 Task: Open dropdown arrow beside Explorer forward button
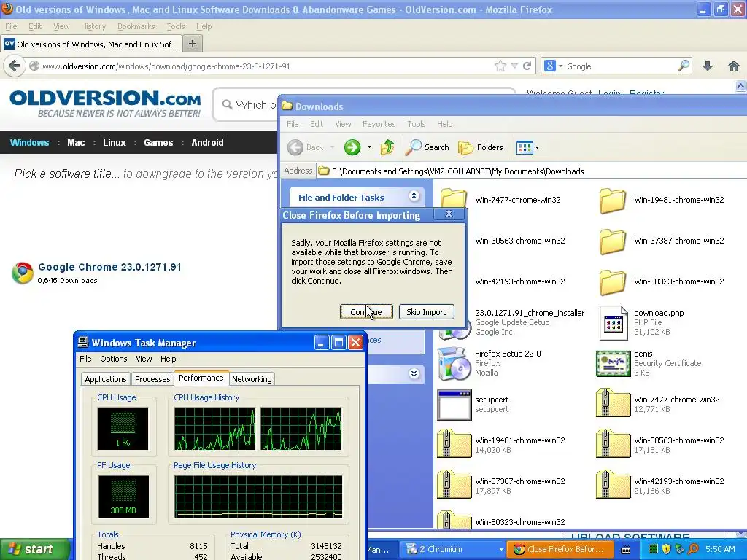tap(369, 147)
